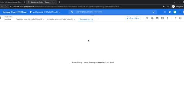
Task: Close the 'Using Role-based Access Control' browser tab
Action: click(24, 2)
